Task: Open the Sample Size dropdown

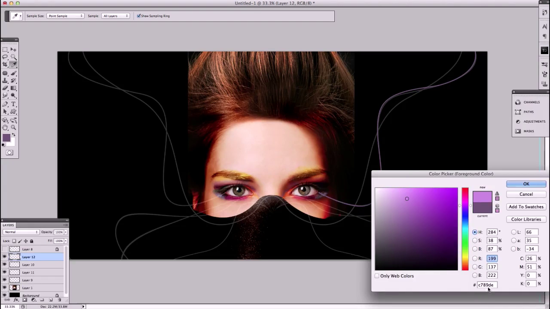Action: [x=65, y=16]
